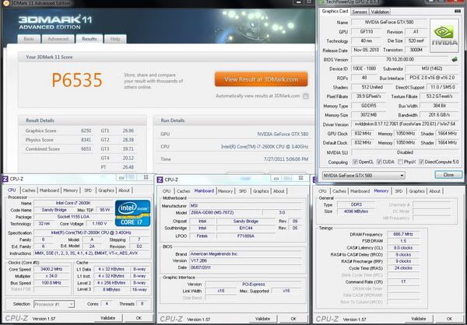Select Caches tab in the right CPU-Z window
467x325 pixels.
[339, 191]
